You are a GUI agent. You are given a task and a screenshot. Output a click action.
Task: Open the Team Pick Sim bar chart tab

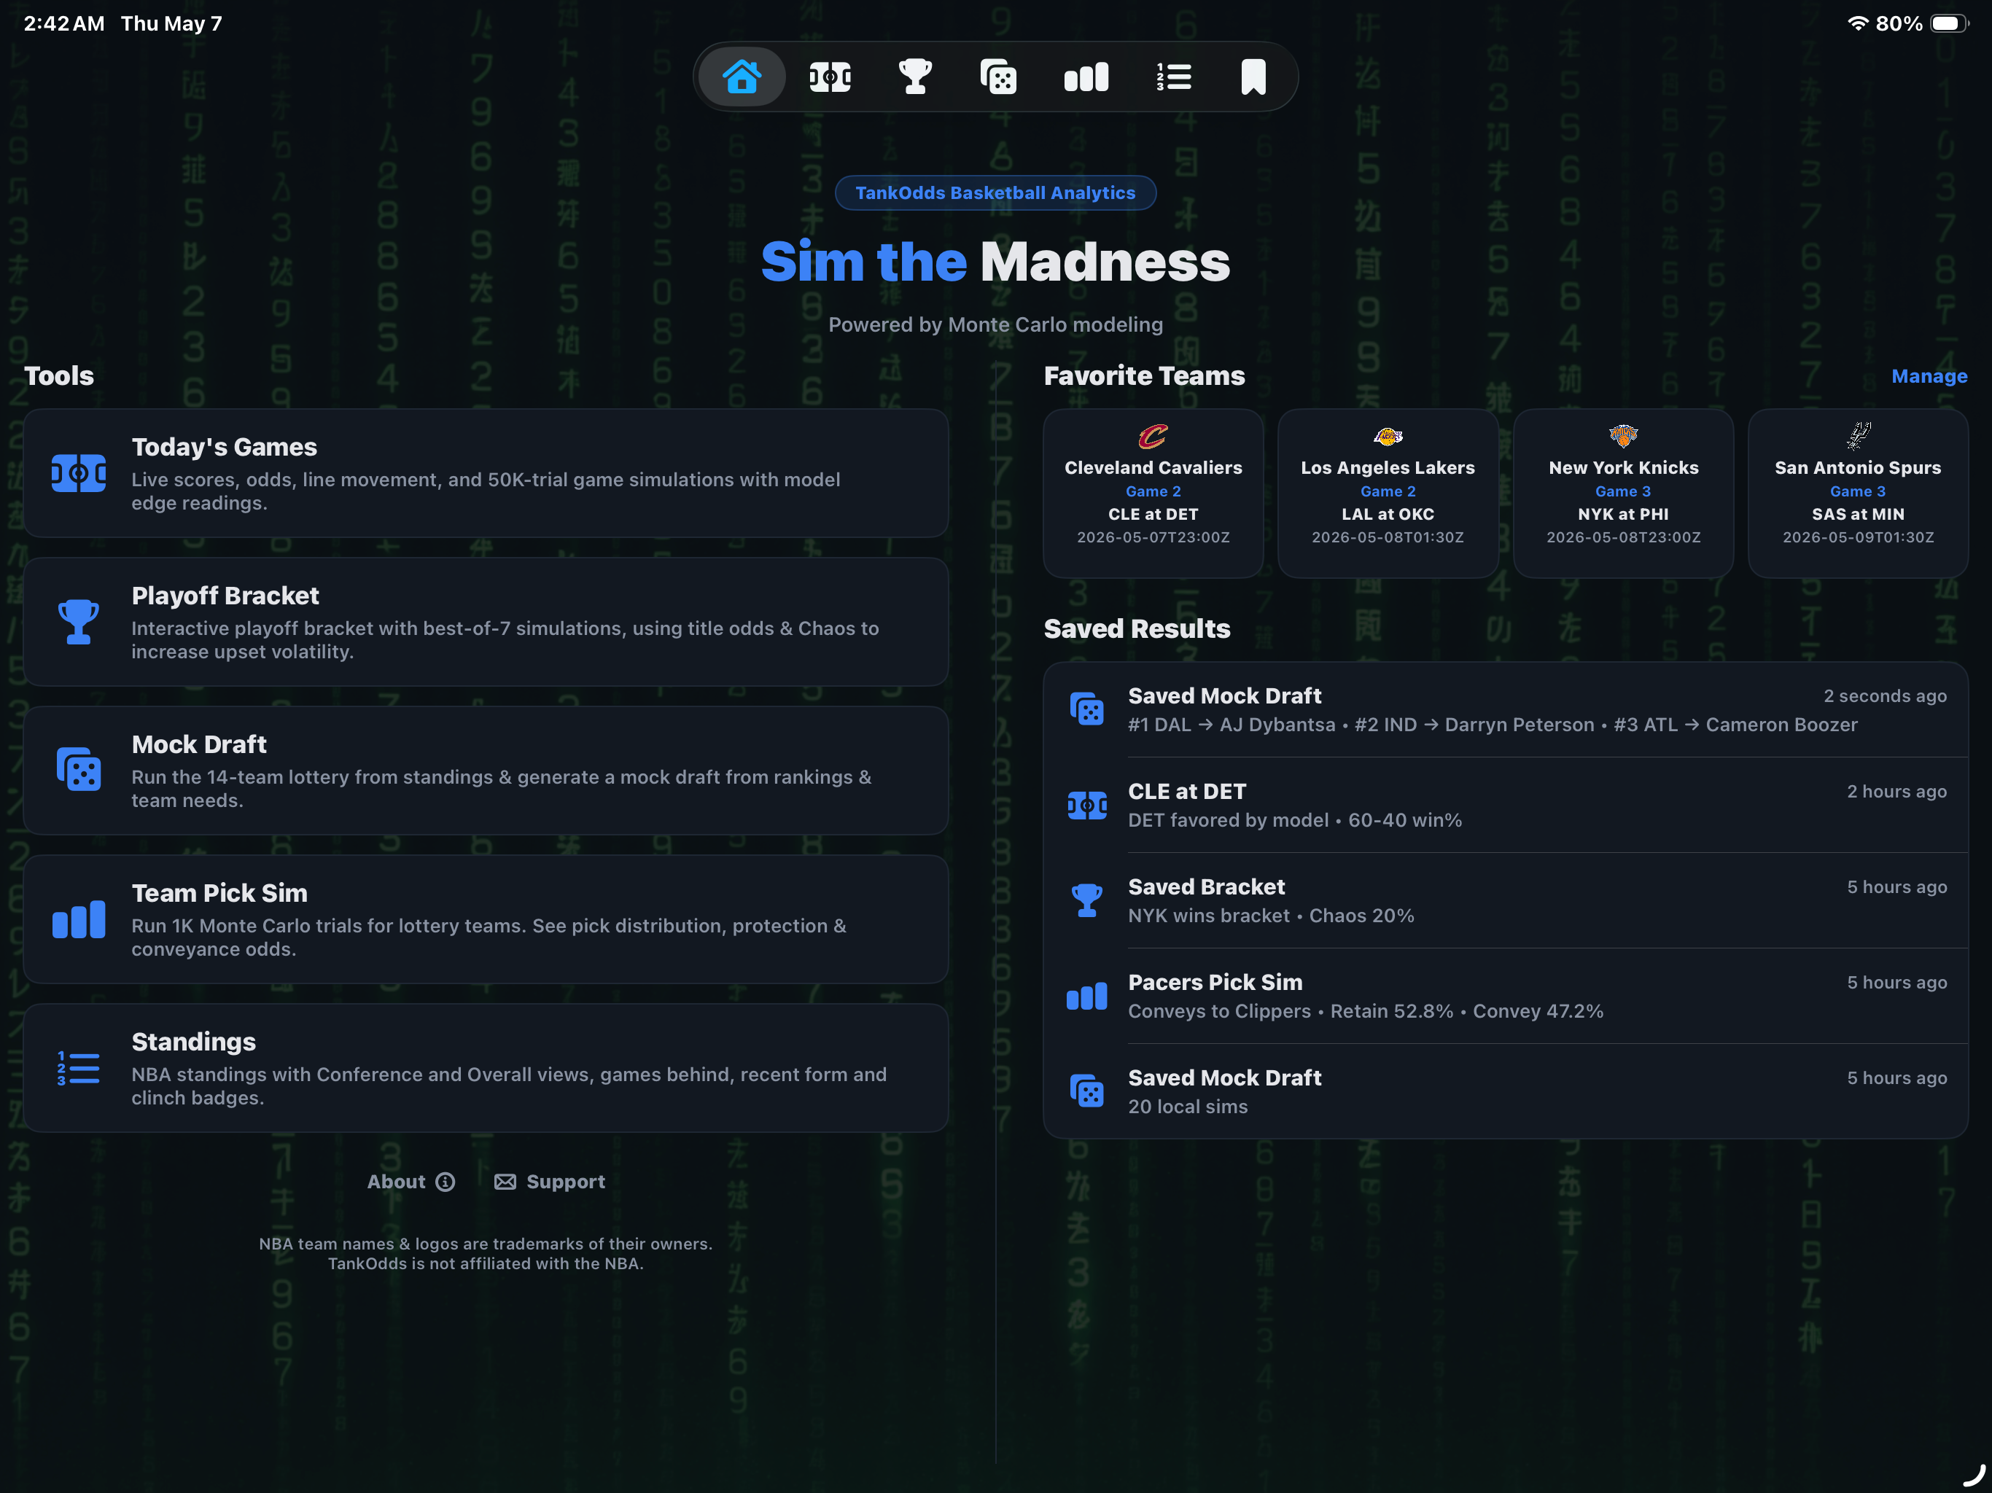1086,77
